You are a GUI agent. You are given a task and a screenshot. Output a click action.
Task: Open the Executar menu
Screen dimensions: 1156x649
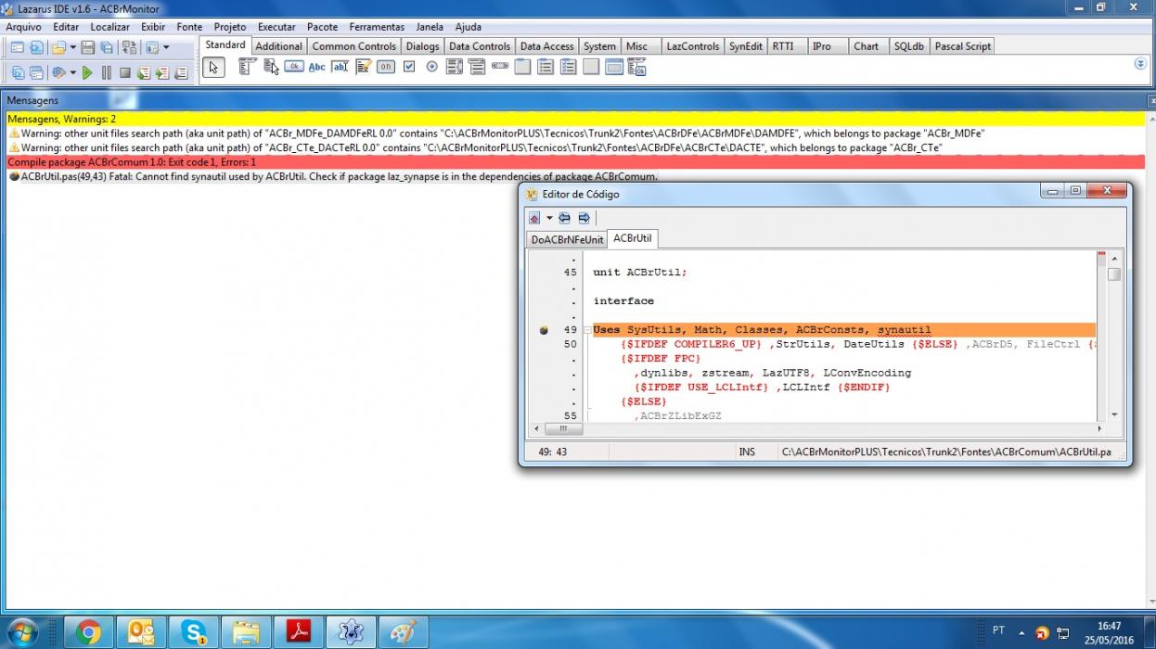pyautogui.click(x=276, y=27)
